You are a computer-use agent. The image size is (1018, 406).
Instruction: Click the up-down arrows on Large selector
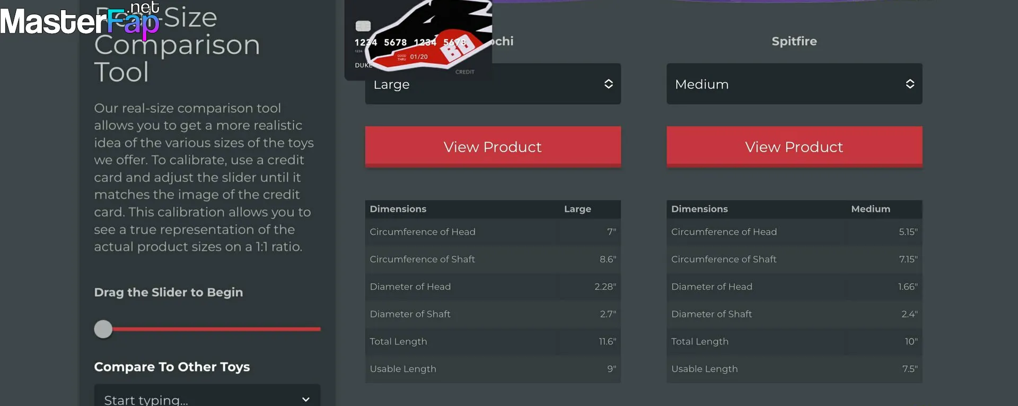click(x=609, y=84)
